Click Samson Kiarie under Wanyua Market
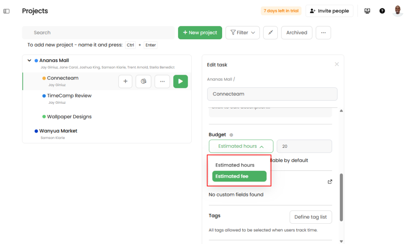407x244 pixels. point(53,138)
